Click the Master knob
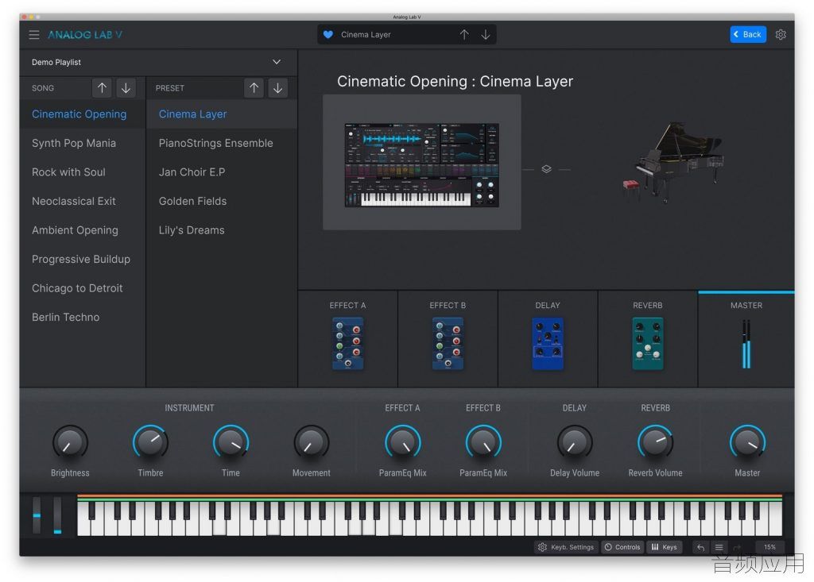Screen dimensions: 814x582 click(x=747, y=443)
